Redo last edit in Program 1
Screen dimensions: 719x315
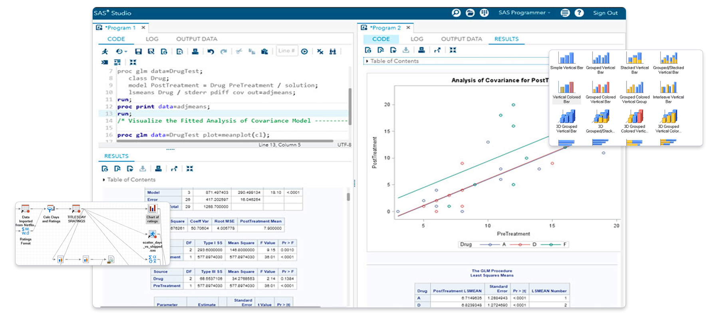coord(224,52)
